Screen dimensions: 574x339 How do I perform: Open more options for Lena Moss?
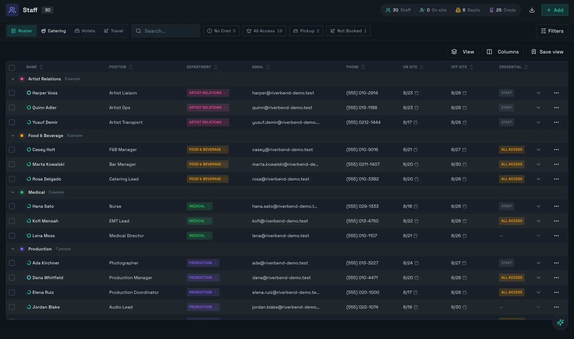point(556,236)
